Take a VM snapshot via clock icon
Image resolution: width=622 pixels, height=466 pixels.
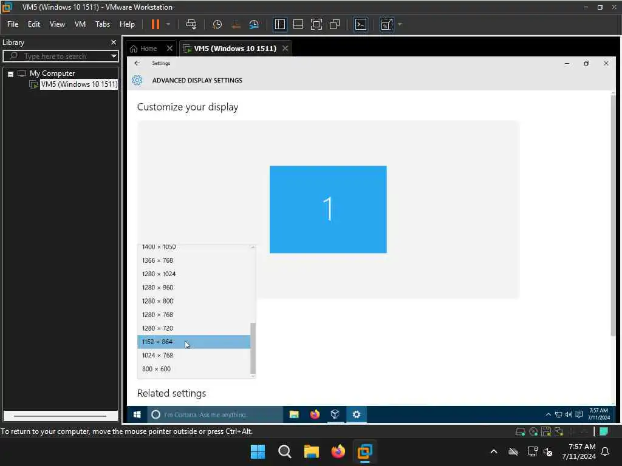coord(217,24)
